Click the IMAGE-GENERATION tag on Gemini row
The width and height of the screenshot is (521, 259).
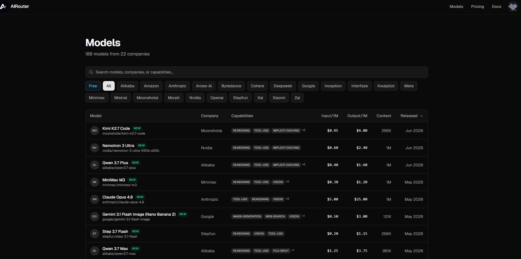(247, 216)
